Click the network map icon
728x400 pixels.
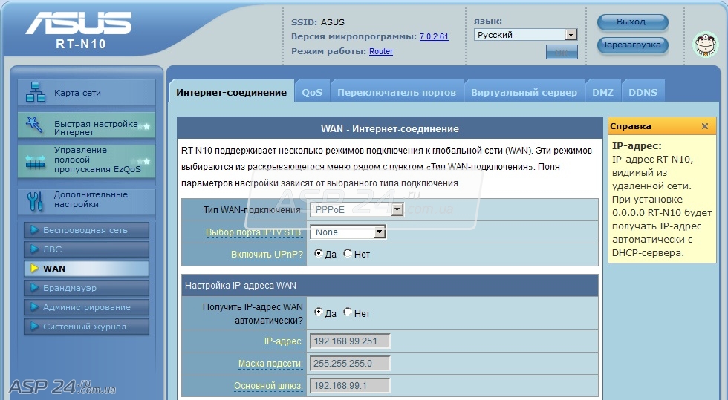(35, 92)
